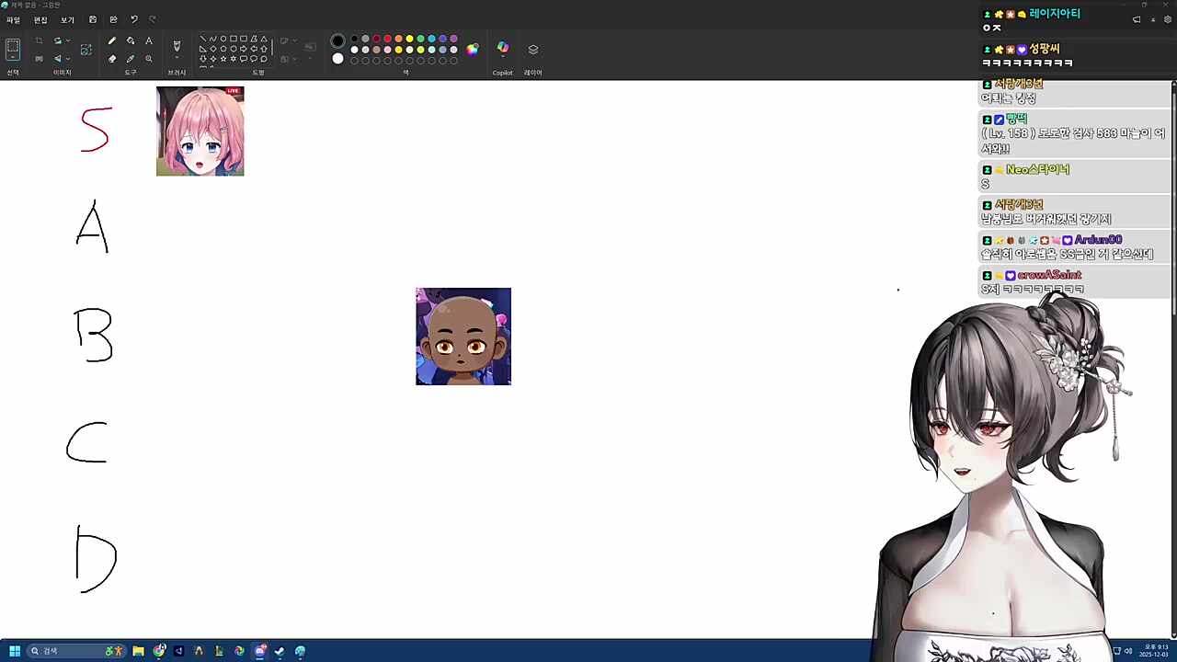Select the Text tool

point(149,40)
